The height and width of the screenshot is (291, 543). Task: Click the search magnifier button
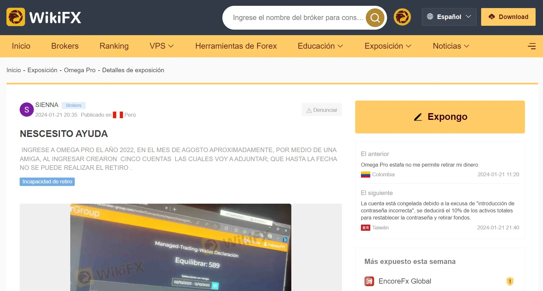(x=375, y=18)
